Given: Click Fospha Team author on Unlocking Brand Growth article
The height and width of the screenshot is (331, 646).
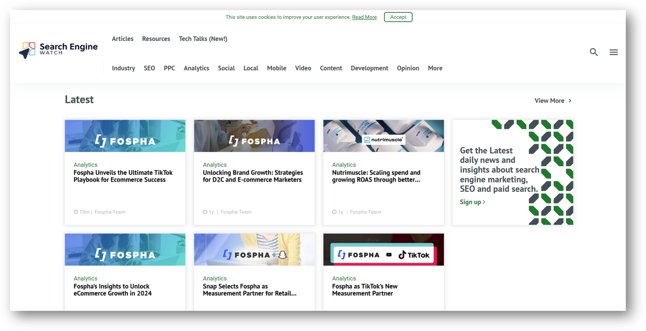Looking at the screenshot, I should pos(236,212).
